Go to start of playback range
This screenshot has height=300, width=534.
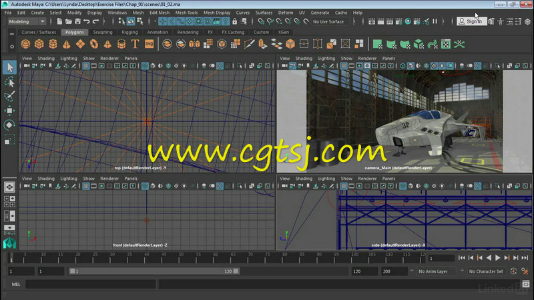tap(461, 258)
